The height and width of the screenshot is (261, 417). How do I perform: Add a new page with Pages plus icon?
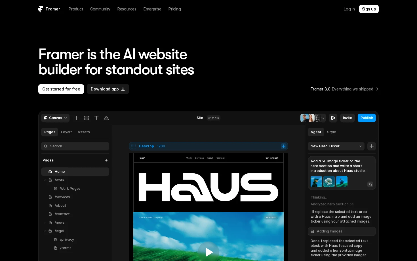(106, 160)
